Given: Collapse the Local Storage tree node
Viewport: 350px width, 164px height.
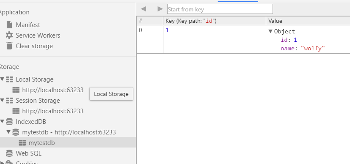Looking at the screenshot, I should 2,79.
